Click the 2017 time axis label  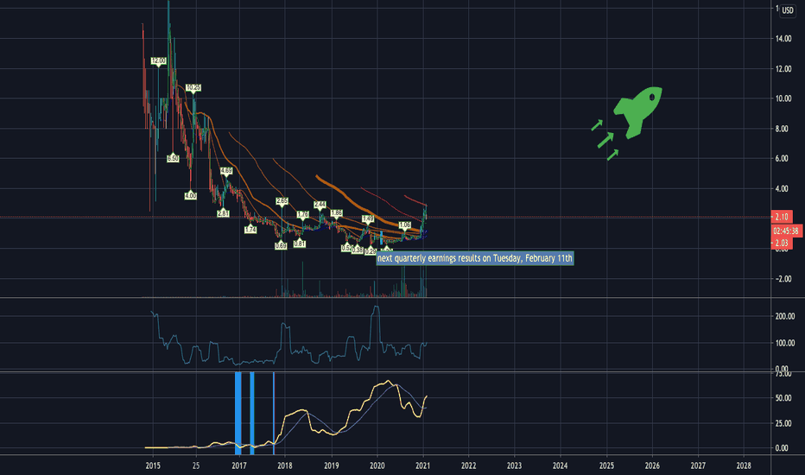tap(238, 465)
